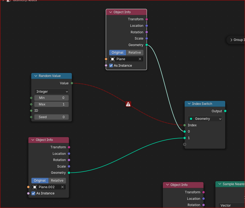Open the Integer data type dropdown
Screen dimensions: 245x208
coord(51,92)
